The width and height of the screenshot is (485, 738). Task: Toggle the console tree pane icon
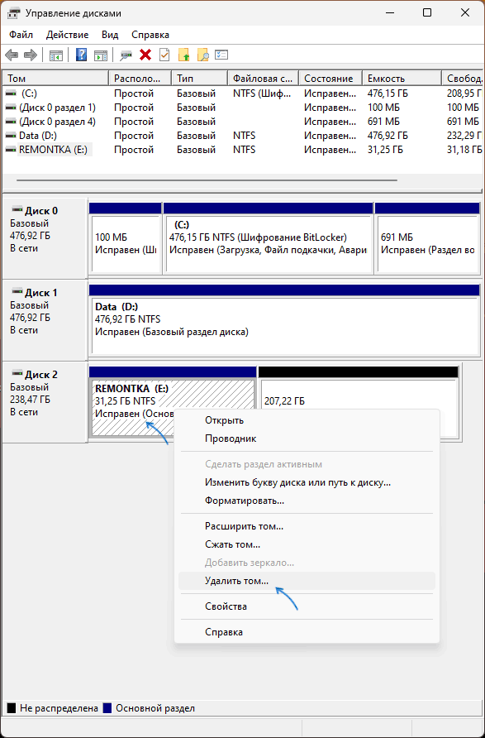click(56, 55)
